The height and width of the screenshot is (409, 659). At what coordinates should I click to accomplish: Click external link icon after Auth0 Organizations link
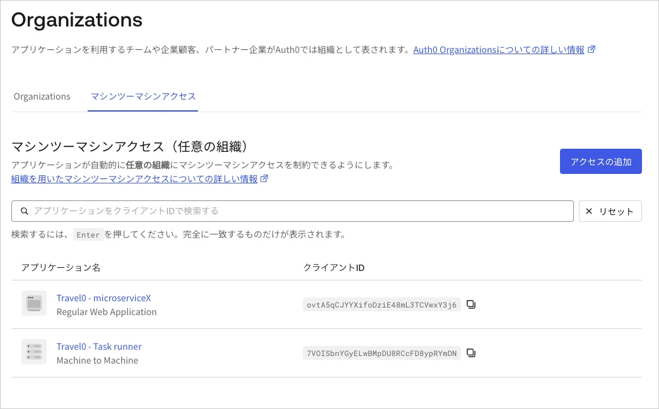click(592, 49)
